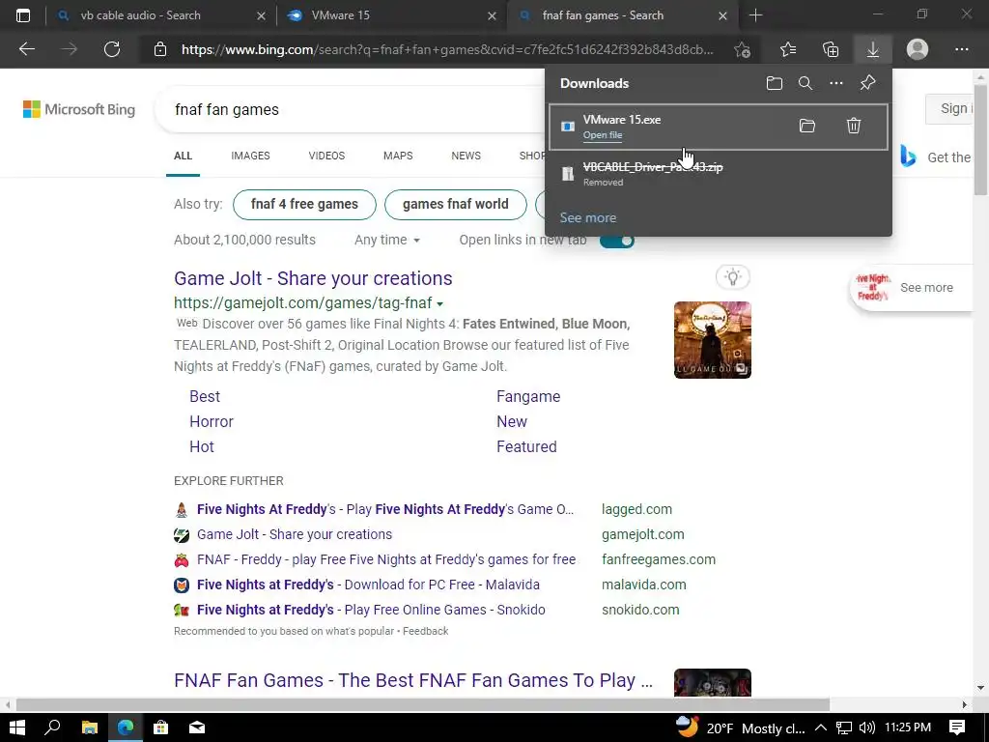Toggle Open links in new tab switch
This screenshot has height=742, width=989.
click(617, 241)
